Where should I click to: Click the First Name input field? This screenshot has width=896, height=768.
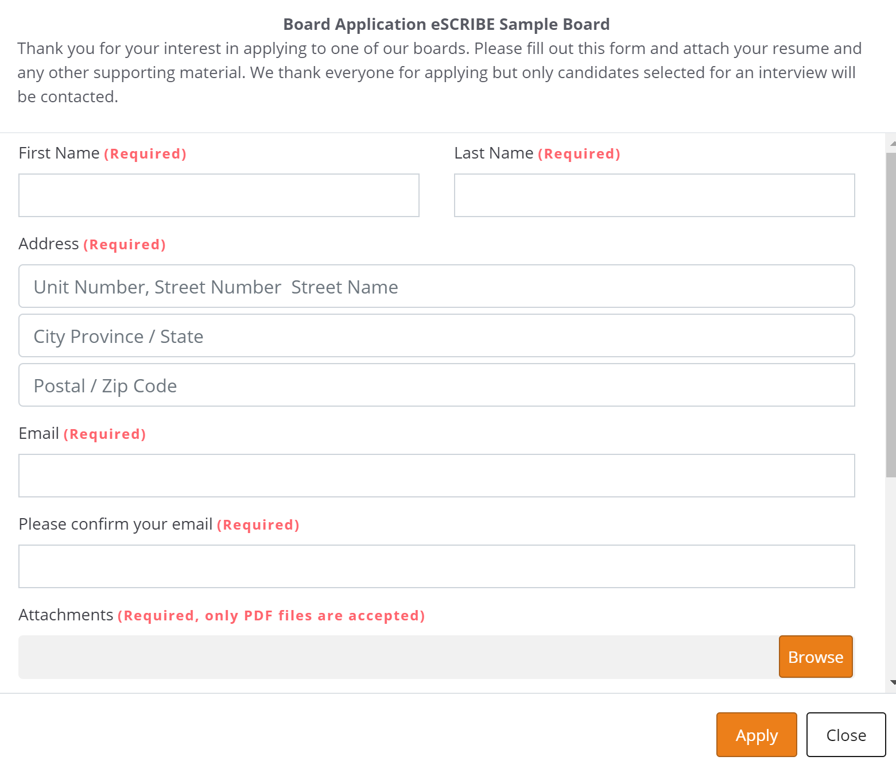click(219, 195)
